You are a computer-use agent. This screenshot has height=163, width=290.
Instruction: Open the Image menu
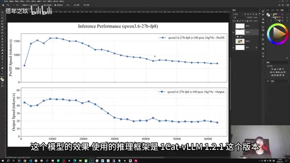tap(17, 1)
